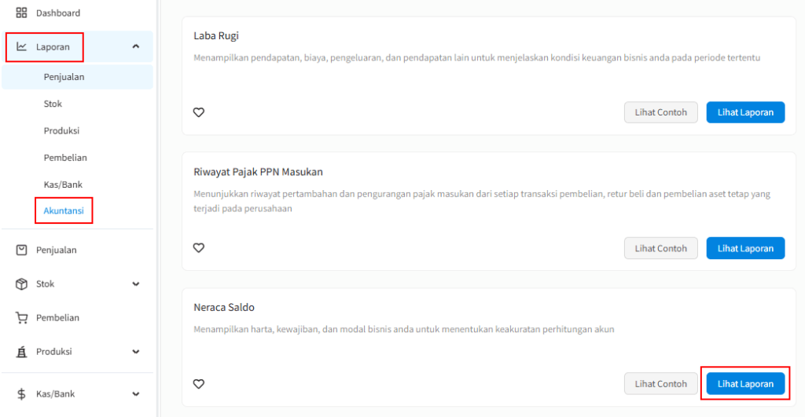Toggle favorite heart for Riwayat Pajak PPN Masukan
Viewport: 805px width, 417px height.
pos(199,248)
